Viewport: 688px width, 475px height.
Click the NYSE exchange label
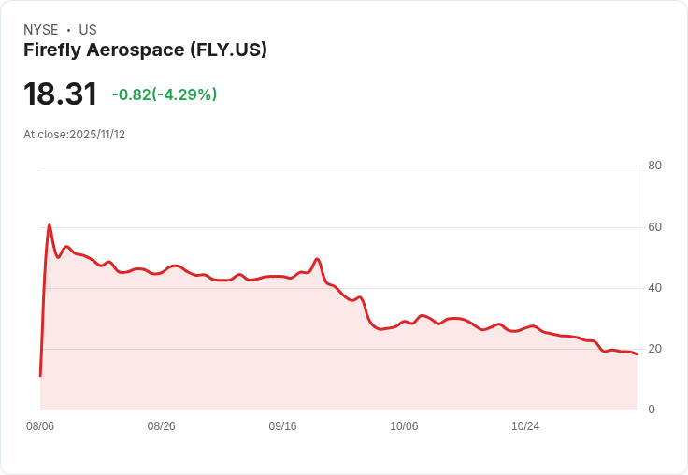41,30
